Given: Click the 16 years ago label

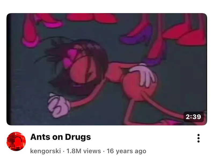Looking at the screenshot, I should pos(126,151).
